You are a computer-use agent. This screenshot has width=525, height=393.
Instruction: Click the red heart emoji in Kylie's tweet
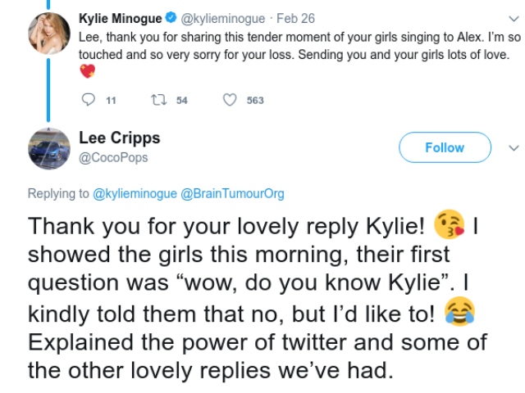click(x=87, y=71)
